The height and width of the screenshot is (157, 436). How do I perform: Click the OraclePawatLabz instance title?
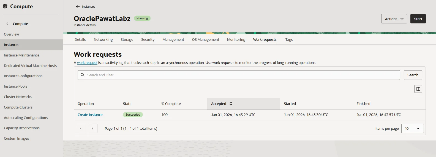102,18
